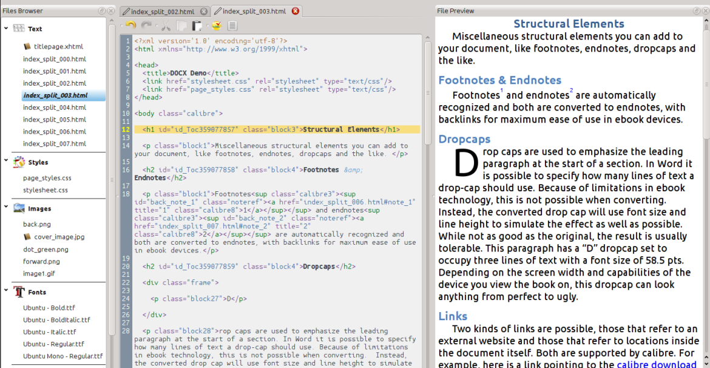Close the File Preview panel

pos(705,11)
